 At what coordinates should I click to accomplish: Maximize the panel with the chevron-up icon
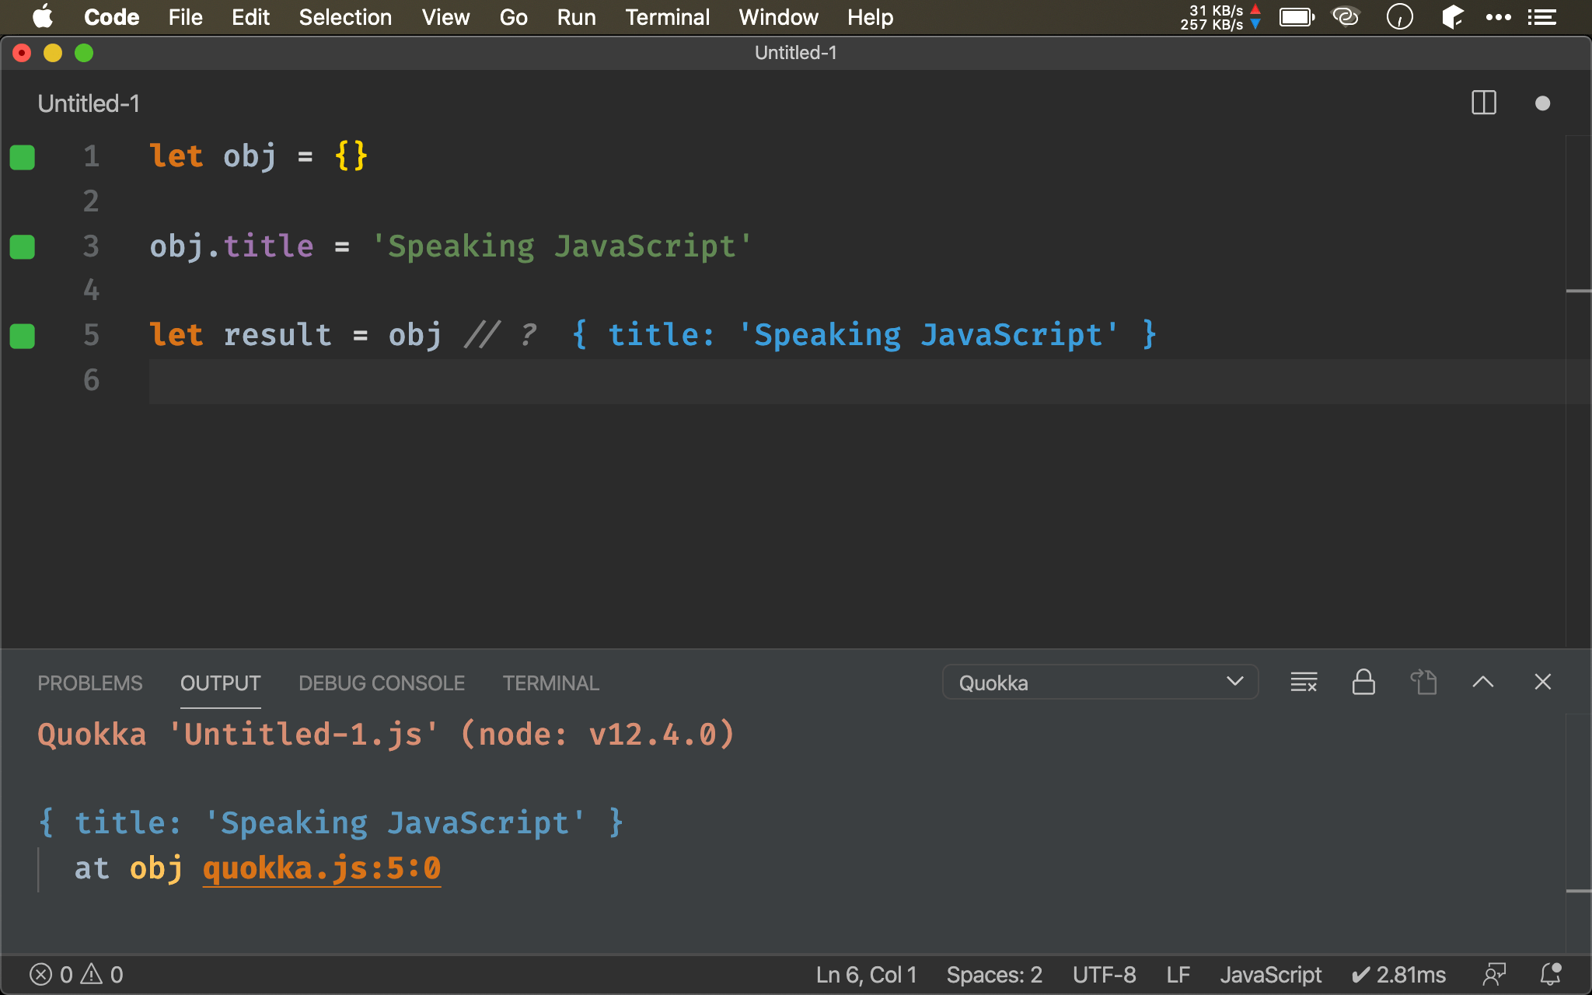(1482, 683)
